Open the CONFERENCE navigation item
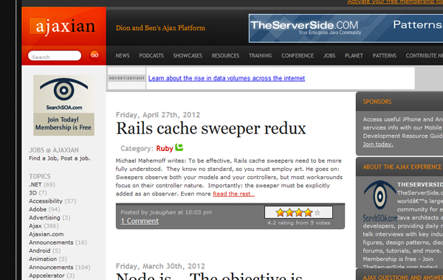Image resolution: width=443 pixels, height=280 pixels. 298,55
